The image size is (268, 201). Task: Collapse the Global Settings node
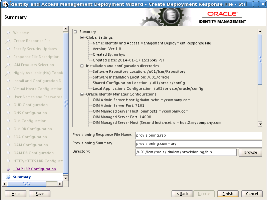coord(82,37)
